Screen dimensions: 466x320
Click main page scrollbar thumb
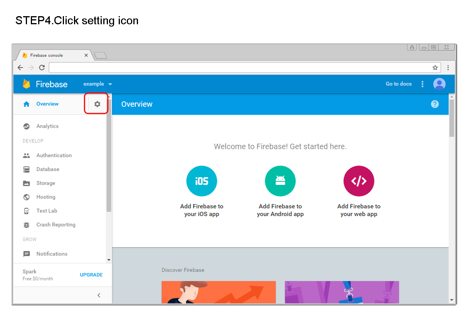pos(452,118)
